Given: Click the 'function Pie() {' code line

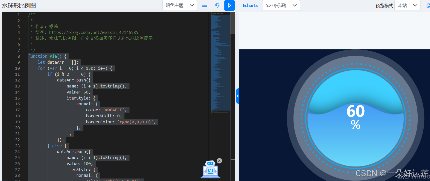Looking at the screenshot, I should (47, 56).
